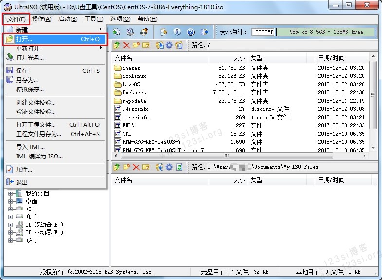Expand the (G:) drive node

coord(10,240)
